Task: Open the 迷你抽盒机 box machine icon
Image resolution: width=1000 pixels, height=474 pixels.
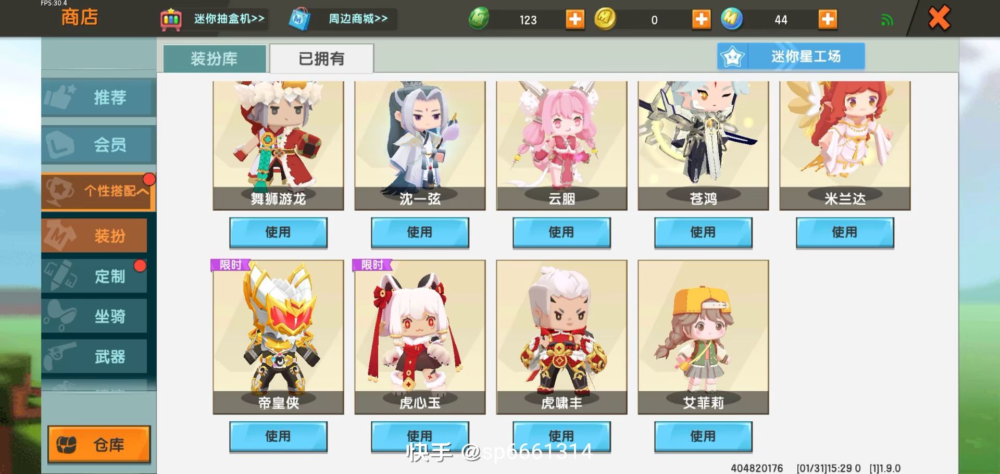Action: point(171,19)
